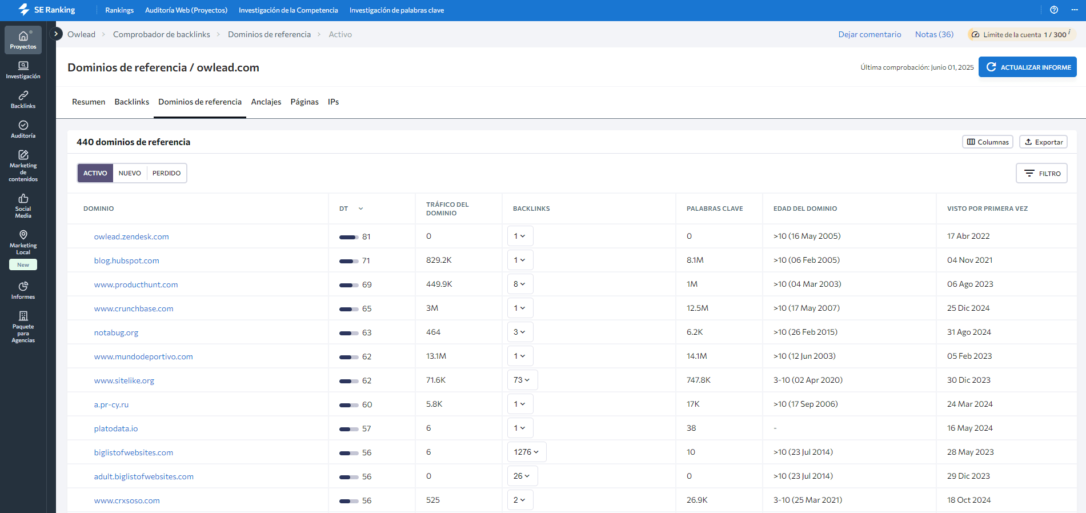The image size is (1086, 513).
Task: Click the DOMINIO column header
Action: (x=98, y=209)
